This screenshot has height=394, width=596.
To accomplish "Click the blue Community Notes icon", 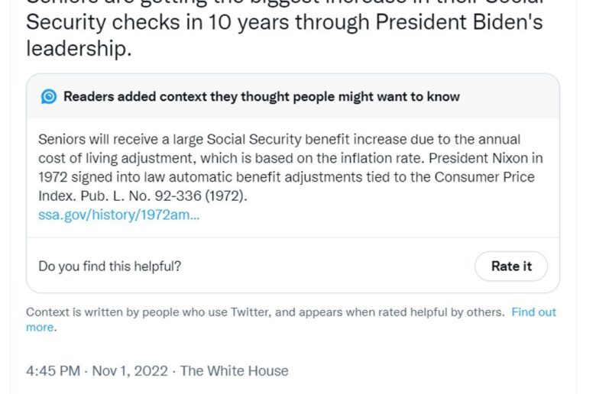I will tap(49, 96).
